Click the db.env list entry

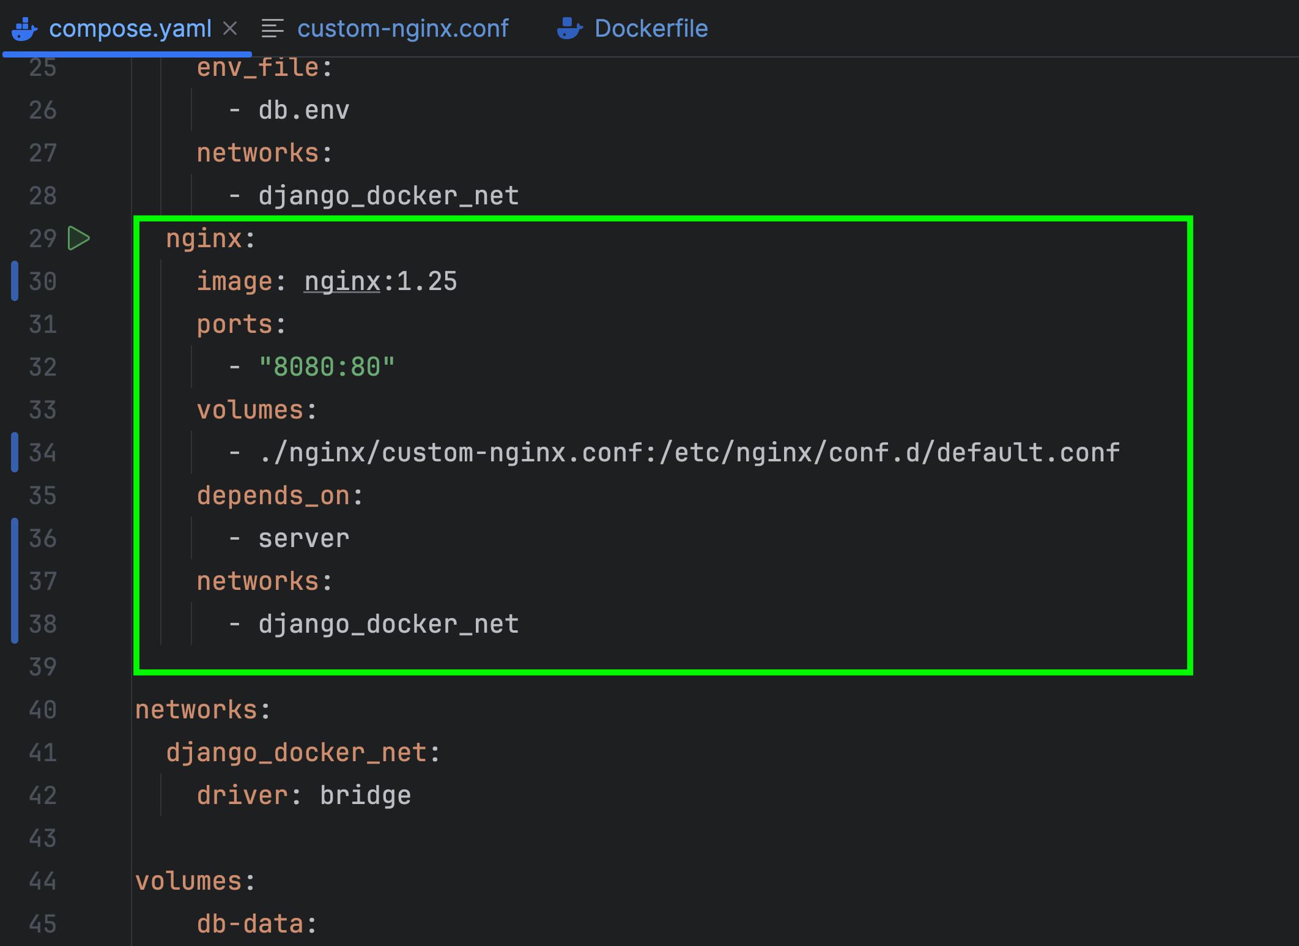(303, 110)
